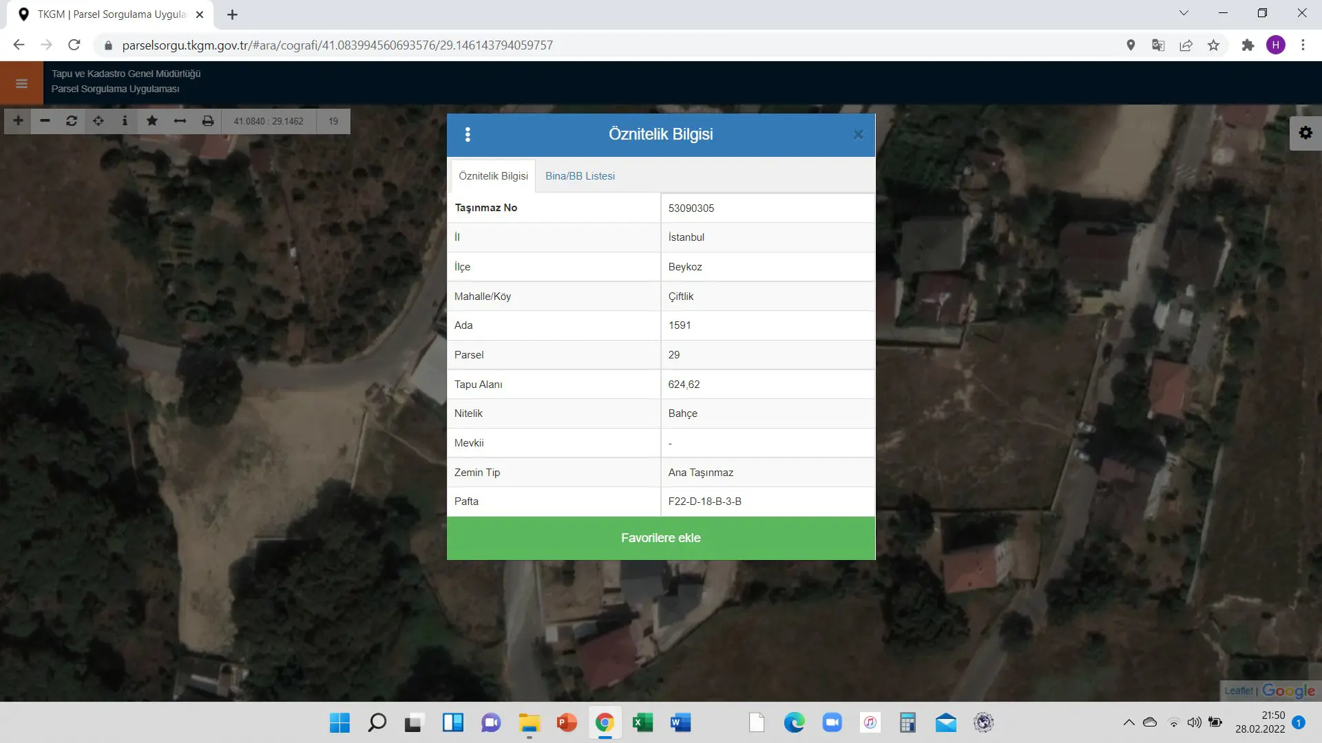Click the Leaflet attribution link
Image resolution: width=1322 pixels, height=743 pixels.
(x=1238, y=691)
